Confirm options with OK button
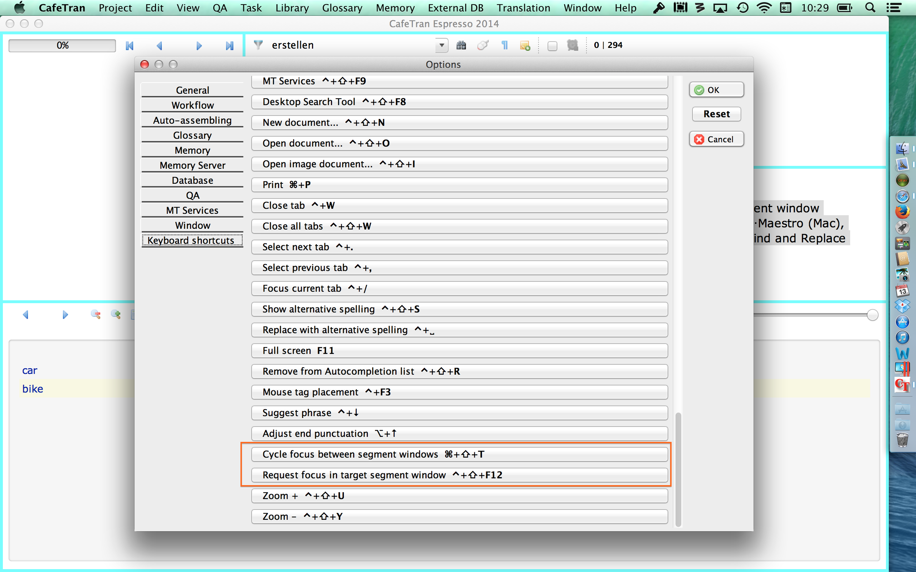916x572 pixels. coord(716,90)
